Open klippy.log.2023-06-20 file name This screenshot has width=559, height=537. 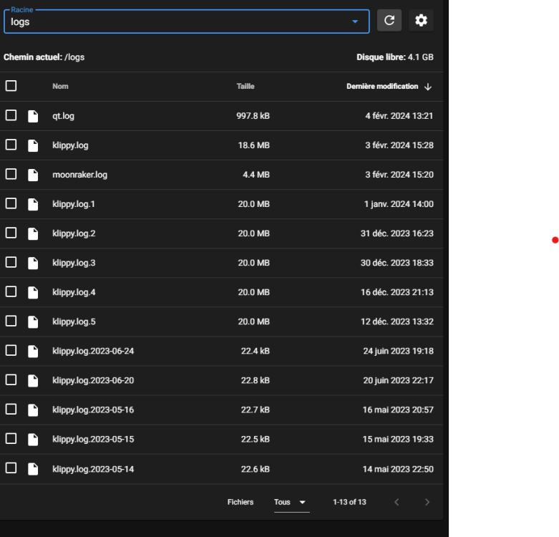[x=93, y=380]
